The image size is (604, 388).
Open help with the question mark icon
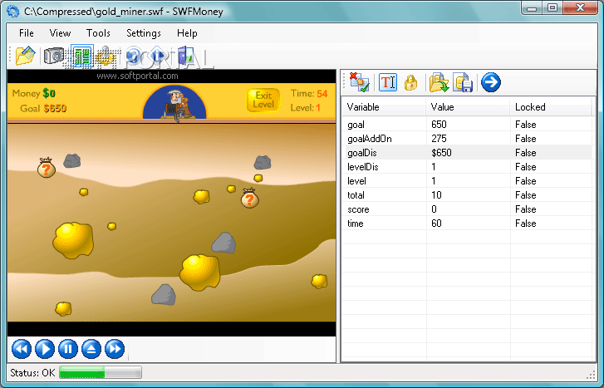pos(134,56)
